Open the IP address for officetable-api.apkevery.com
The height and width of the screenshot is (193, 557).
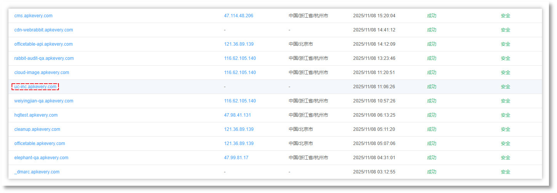(239, 44)
